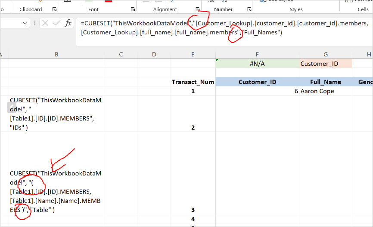The width and height of the screenshot is (373, 227).
Task: Click inside the CUBESET formula bar
Action: pos(224,32)
